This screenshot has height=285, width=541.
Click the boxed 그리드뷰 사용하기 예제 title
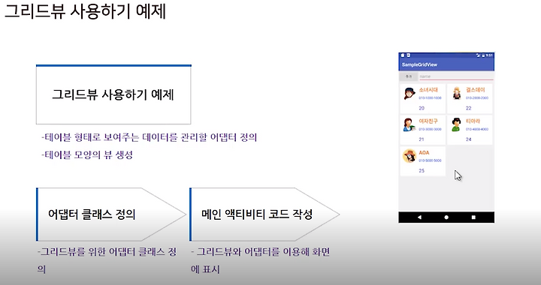point(113,94)
